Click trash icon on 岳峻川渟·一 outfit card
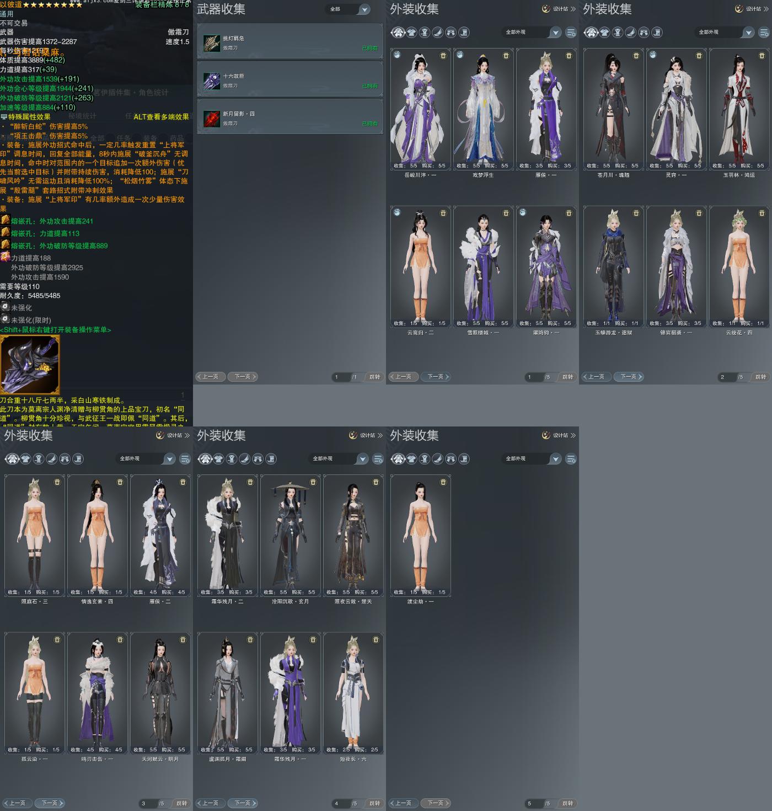772x811 pixels. (x=443, y=56)
